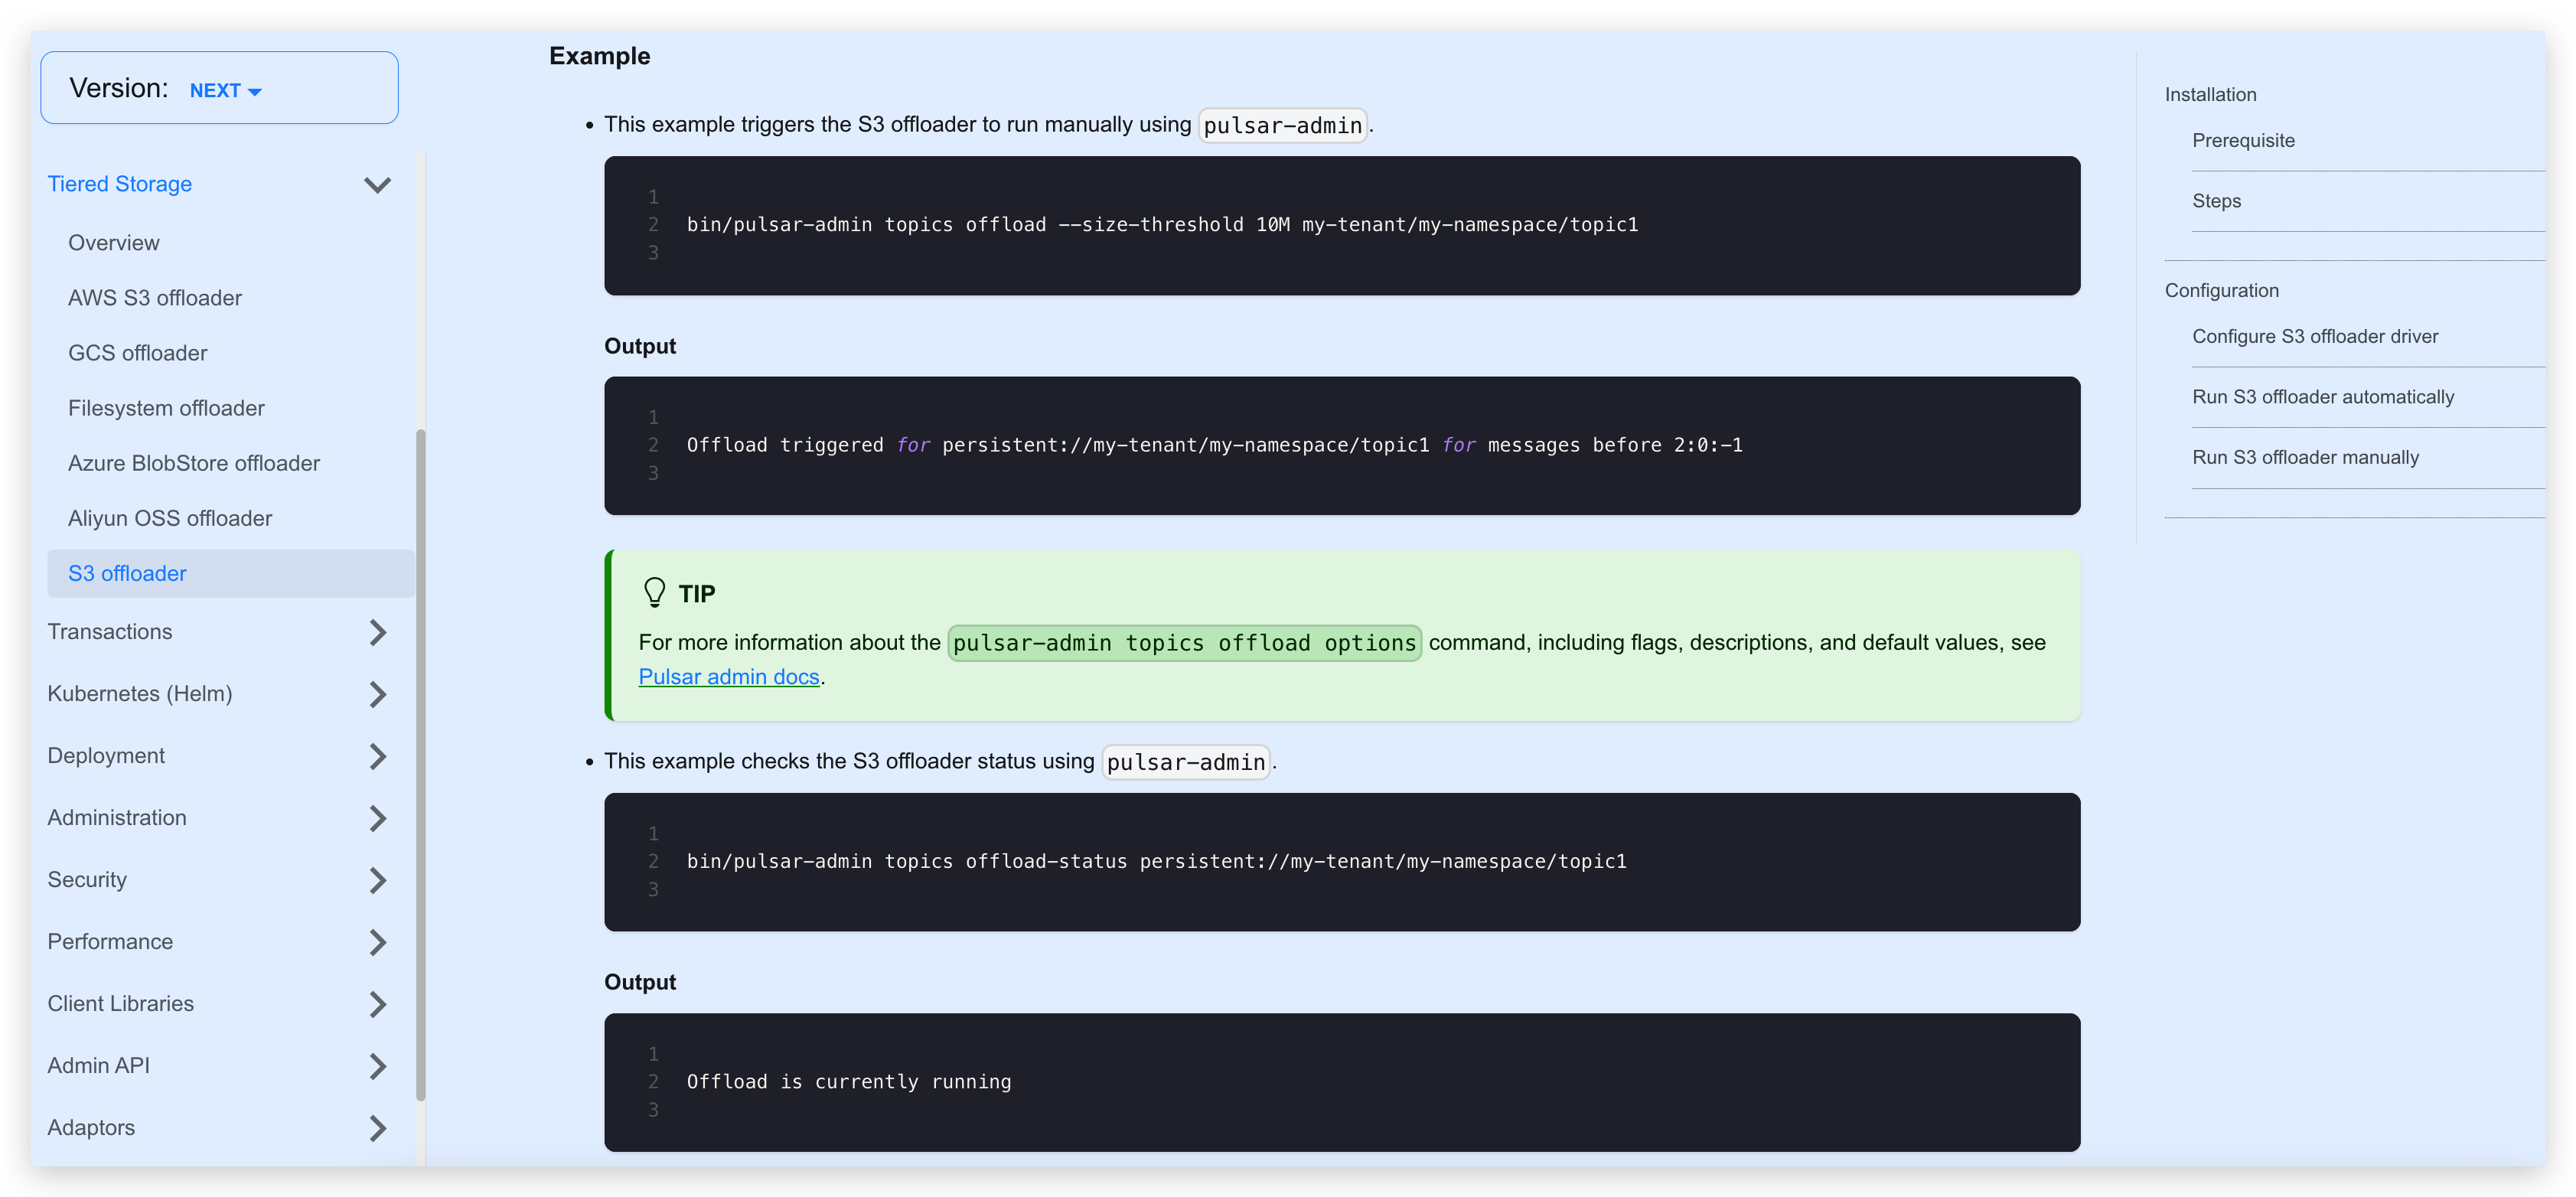Image resolution: width=2576 pixels, height=1197 pixels.
Task: Open the Version NEXT dropdown
Action: [225, 90]
